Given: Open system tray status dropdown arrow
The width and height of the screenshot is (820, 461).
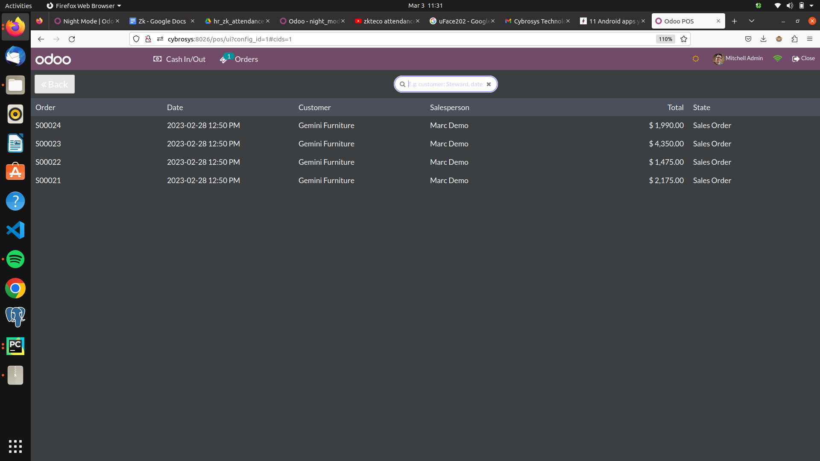Looking at the screenshot, I should 811,6.
